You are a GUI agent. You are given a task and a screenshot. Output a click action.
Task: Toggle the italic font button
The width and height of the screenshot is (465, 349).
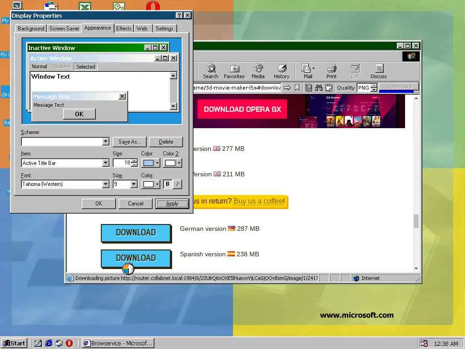[x=177, y=184]
